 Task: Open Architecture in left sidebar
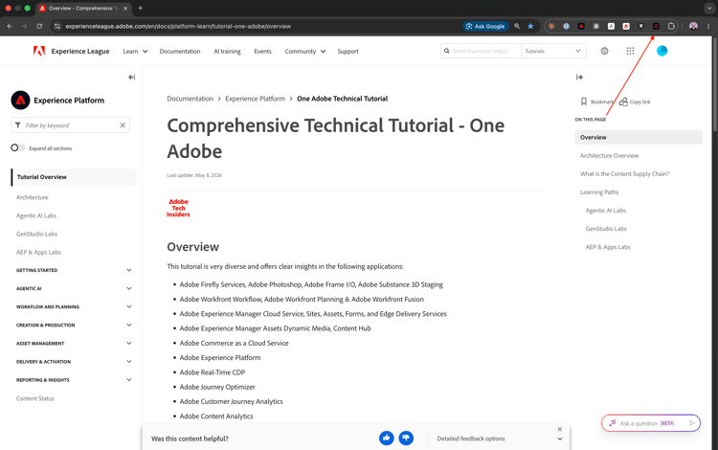click(x=32, y=197)
